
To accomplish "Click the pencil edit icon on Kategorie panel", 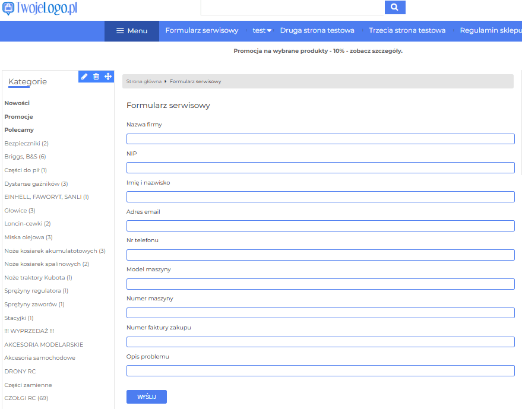I will tap(84, 77).
